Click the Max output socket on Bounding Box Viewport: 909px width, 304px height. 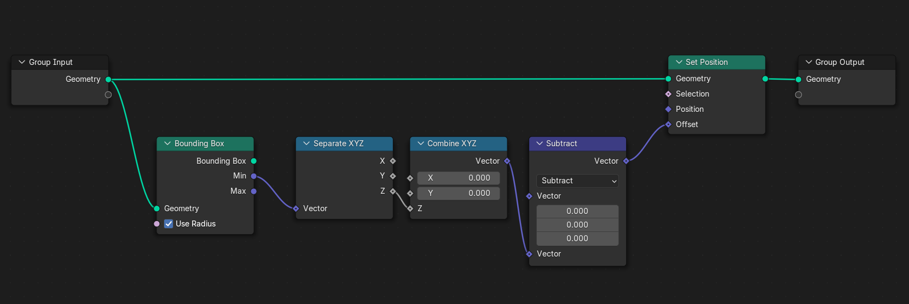click(253, 192)
